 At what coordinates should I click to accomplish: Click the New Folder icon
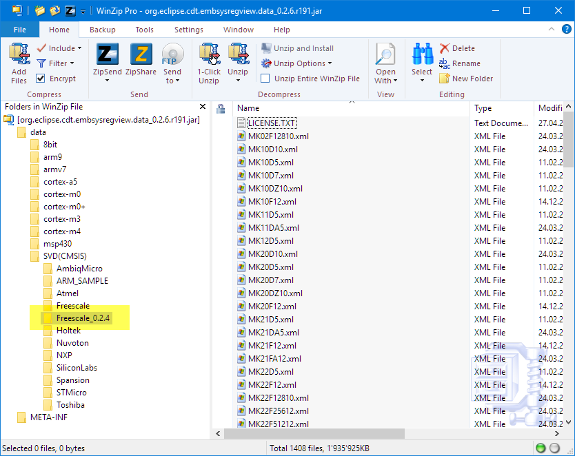pyautogui.click(x=445, y=79)
